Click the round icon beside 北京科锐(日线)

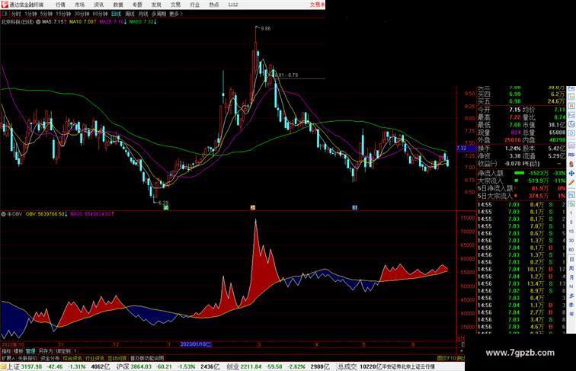(38, 22)
